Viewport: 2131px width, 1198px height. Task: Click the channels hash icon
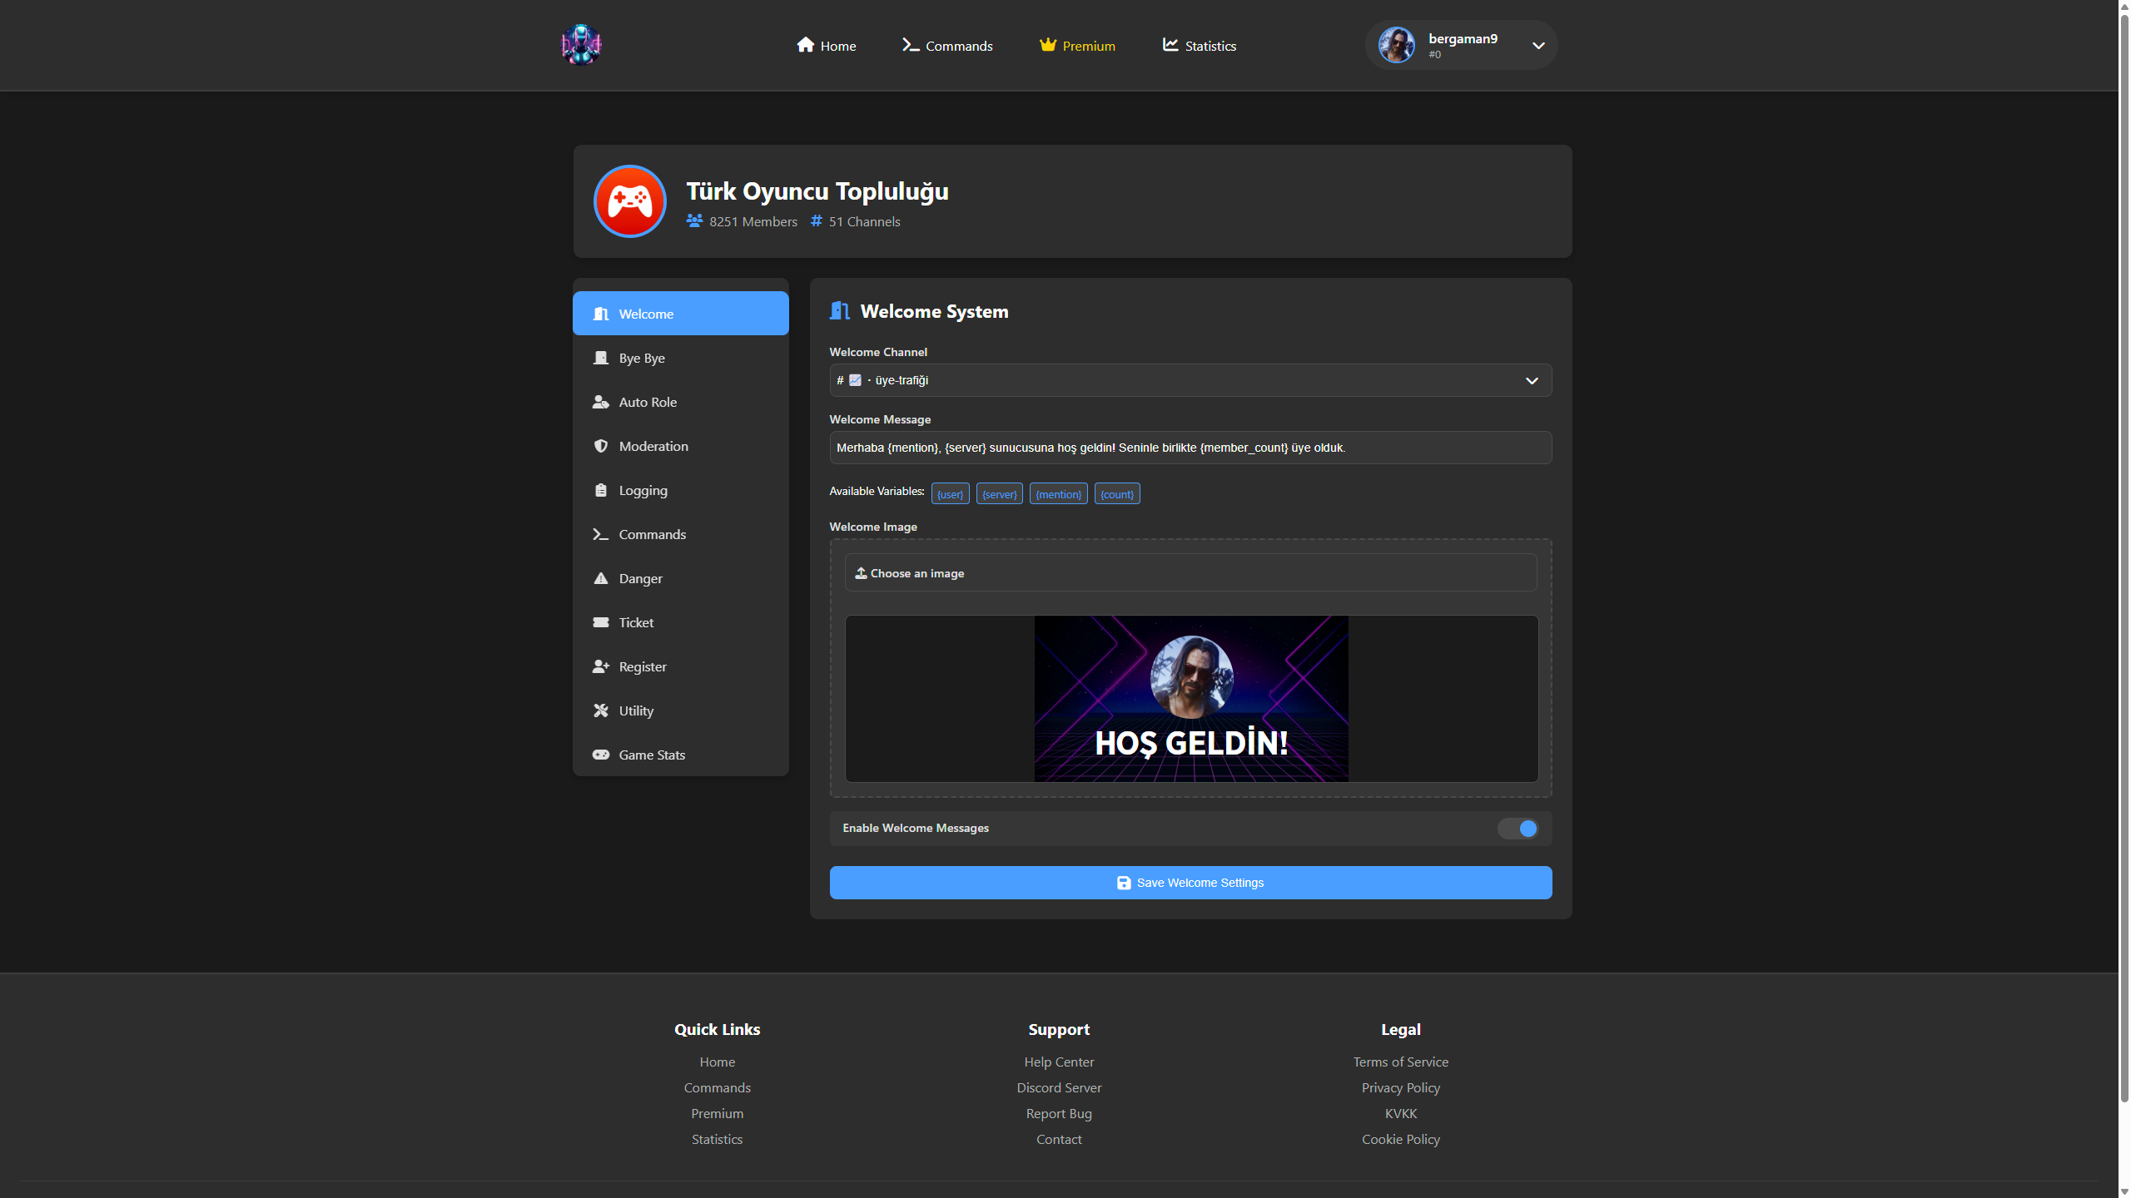coord(817,221)
